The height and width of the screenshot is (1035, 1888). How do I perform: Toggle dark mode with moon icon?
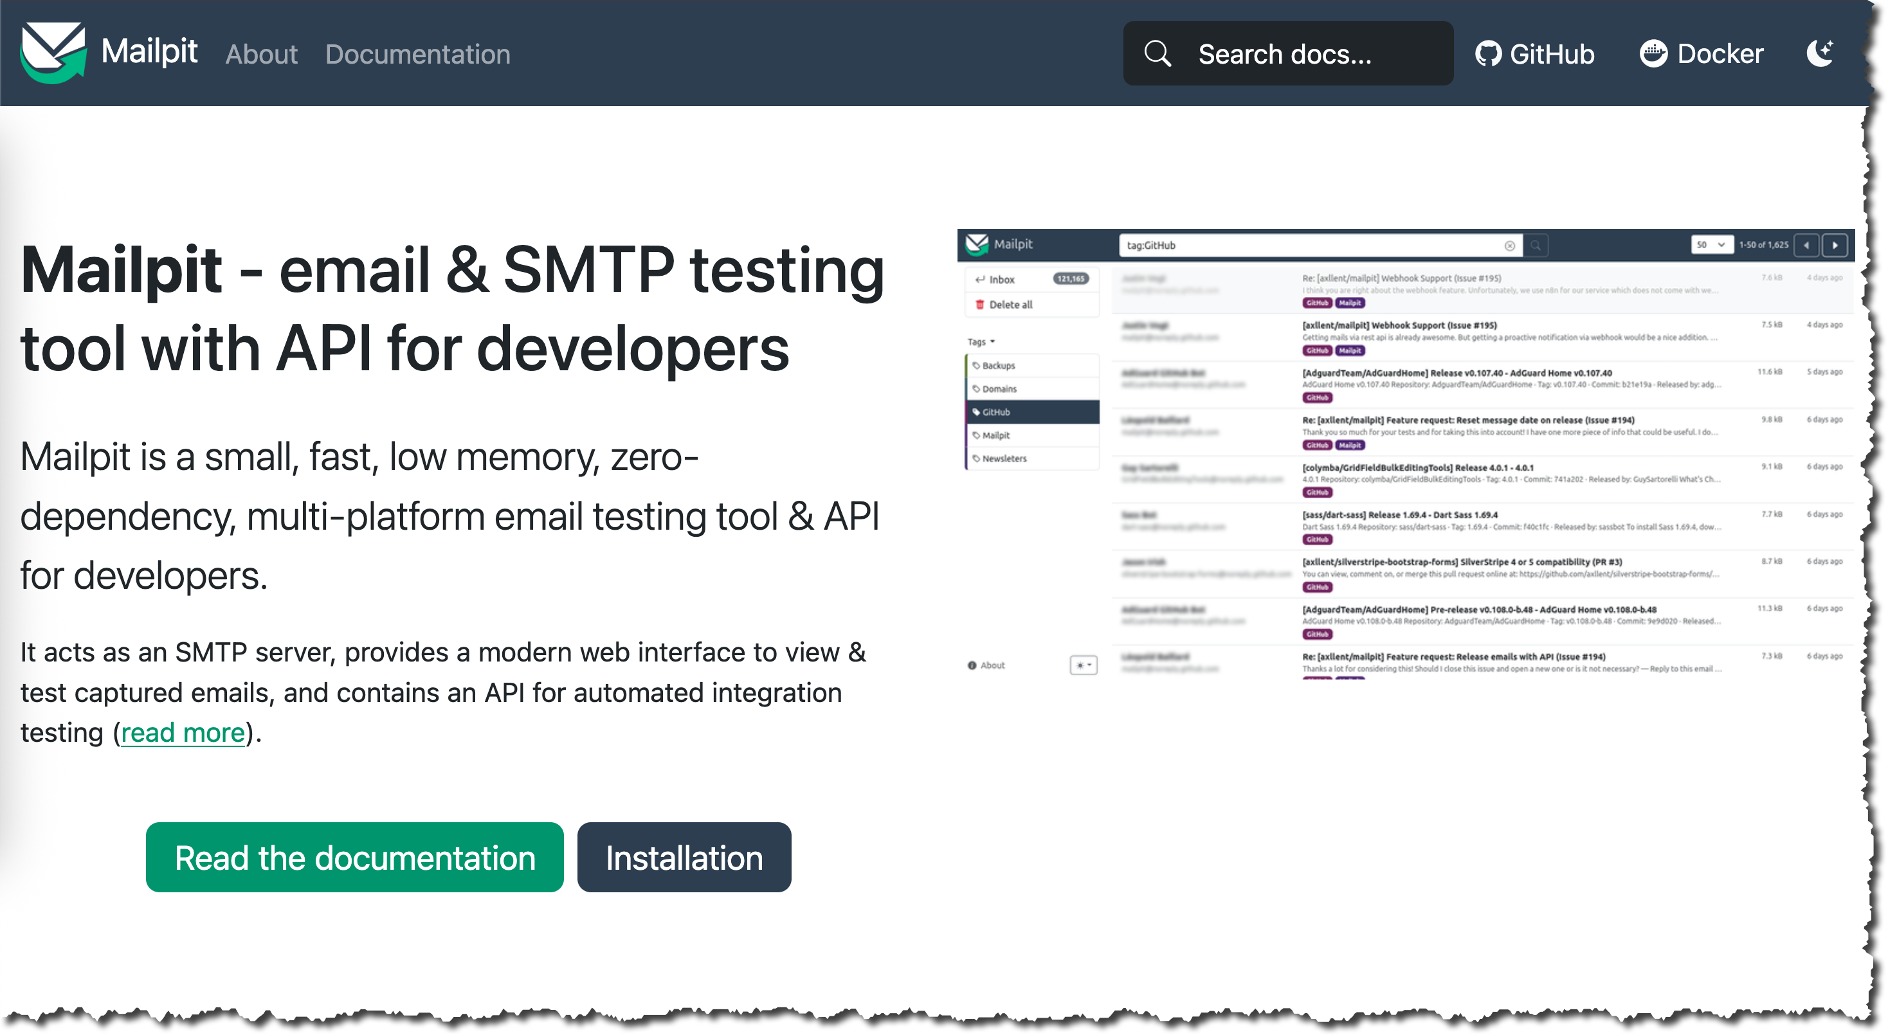(x=1820, y=53)
